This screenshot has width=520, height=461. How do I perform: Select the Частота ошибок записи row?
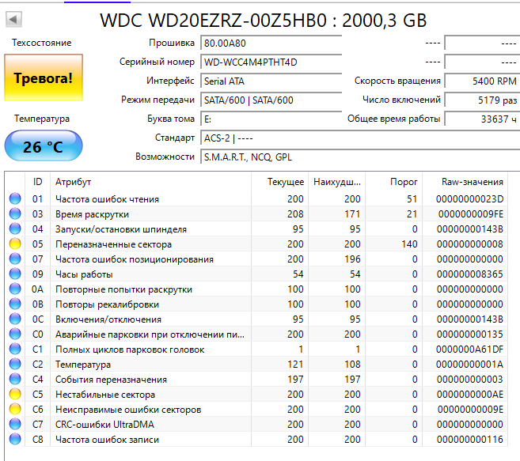[256, 439]
